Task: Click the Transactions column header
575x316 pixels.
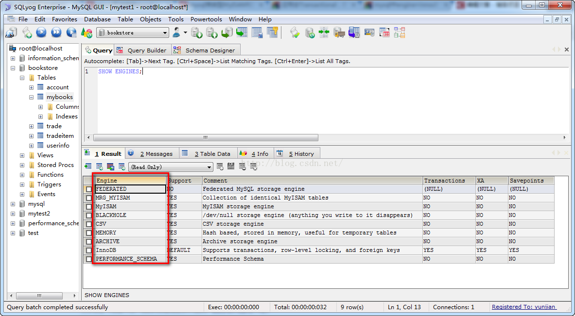Action: (x=449, y=181)
